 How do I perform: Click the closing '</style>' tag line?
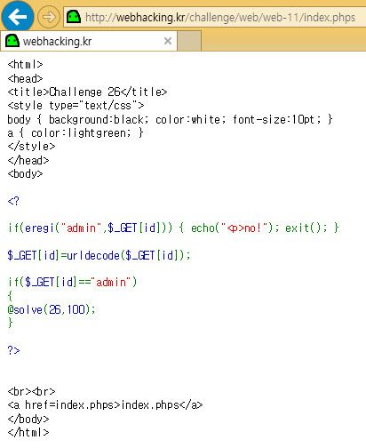[x=31, y=146]
